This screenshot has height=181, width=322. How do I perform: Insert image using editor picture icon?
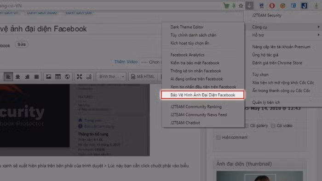[x=48, y=77]
